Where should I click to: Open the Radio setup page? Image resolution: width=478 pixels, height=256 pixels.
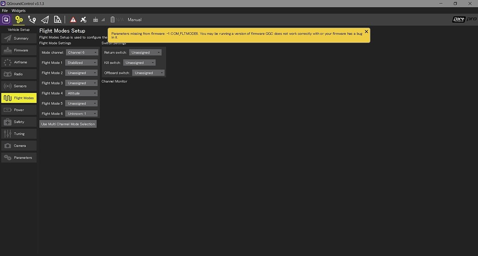pyautogui.click(x=19, y=74)
